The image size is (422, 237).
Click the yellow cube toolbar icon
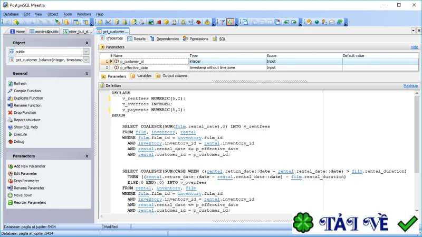click(166, 22)
